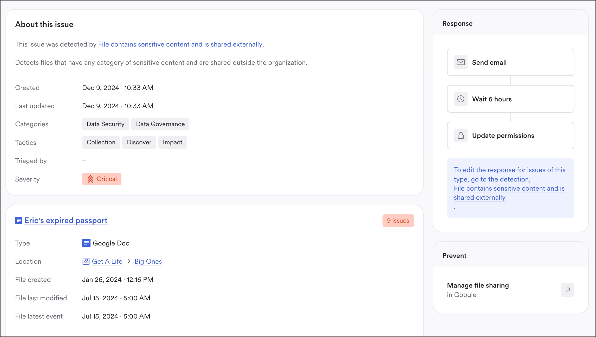
Task: Click the doc icon beside Eric's expired passport
Action: [x=19, y=221]
